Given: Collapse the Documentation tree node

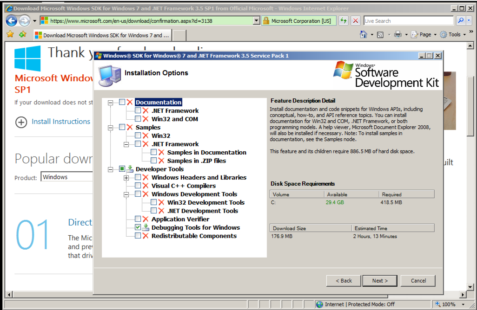Looking at the screenshot, I should 111,103.
